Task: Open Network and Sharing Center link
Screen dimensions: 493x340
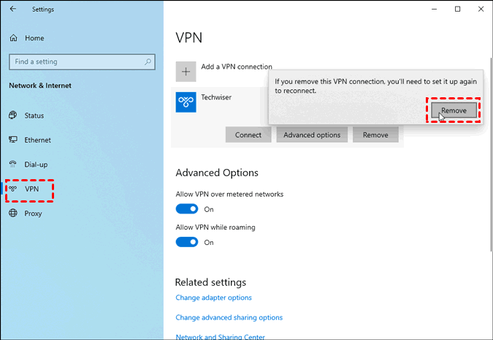Action: tap(220, 336)
